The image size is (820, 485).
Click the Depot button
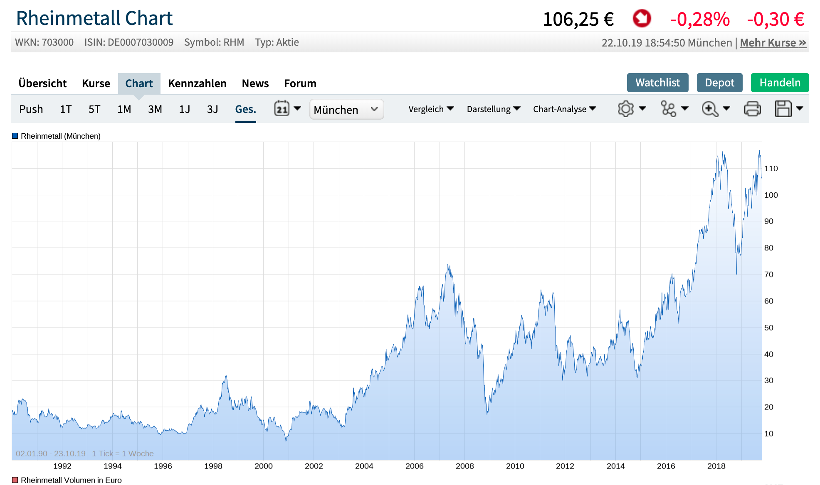click(x=719, y=83)
